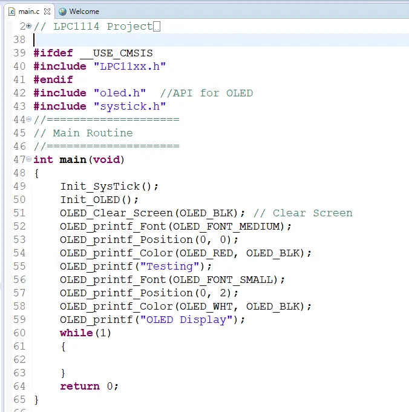Click the Welcome globe icon
The image size is (409, 412).
62,12
